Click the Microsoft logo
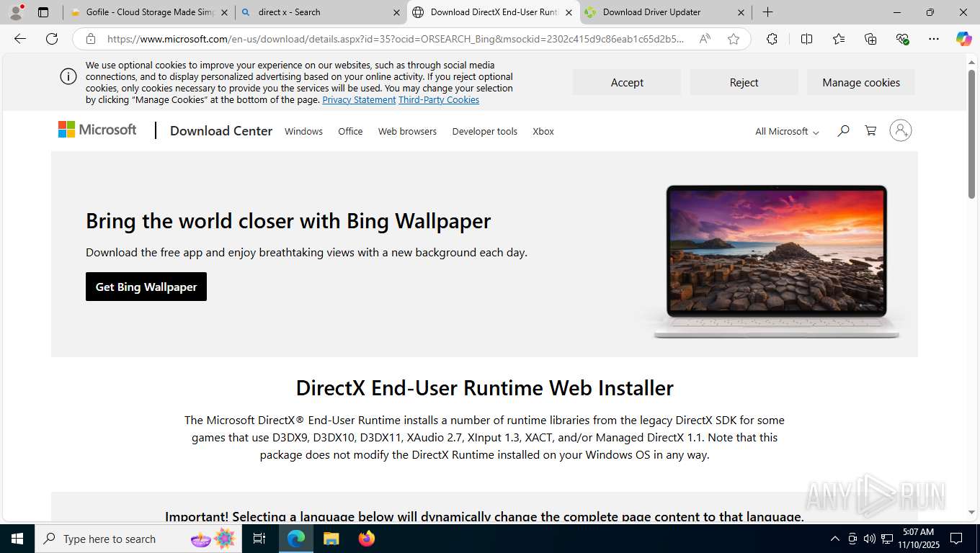The width and height of the screenshot is (980, 553). 97,130
